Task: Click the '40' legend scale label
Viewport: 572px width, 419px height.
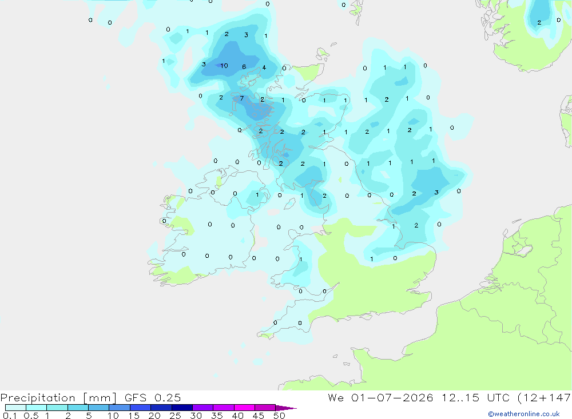Action: [237, 416]
